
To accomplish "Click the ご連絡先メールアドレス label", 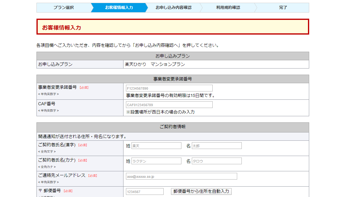I will [x=62, y=176].
